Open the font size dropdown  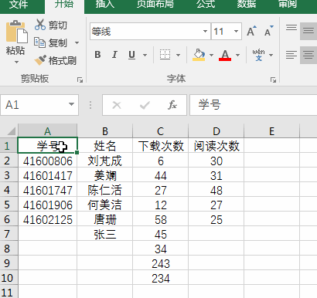coord(236,32)
